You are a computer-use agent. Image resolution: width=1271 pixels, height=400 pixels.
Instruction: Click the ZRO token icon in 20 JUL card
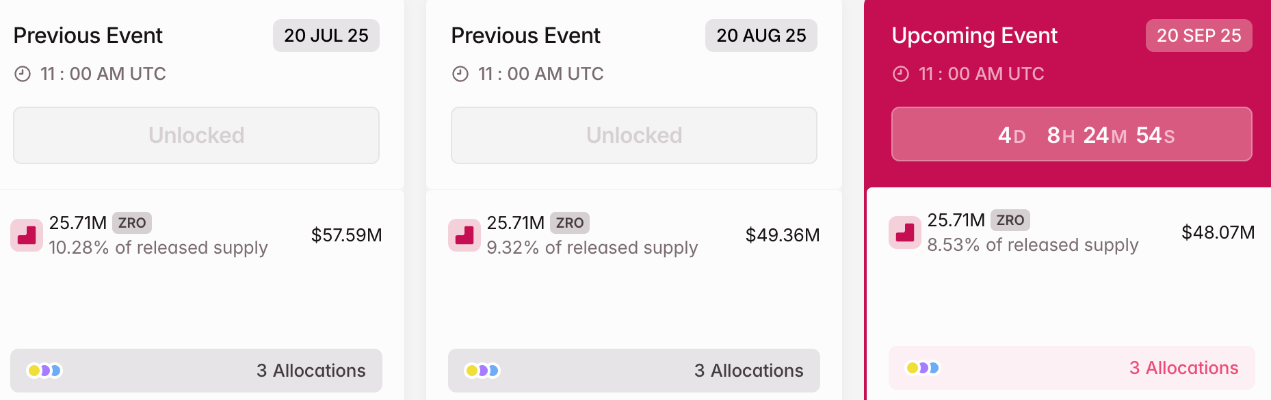pyautogui.click(x=27, y=235)
